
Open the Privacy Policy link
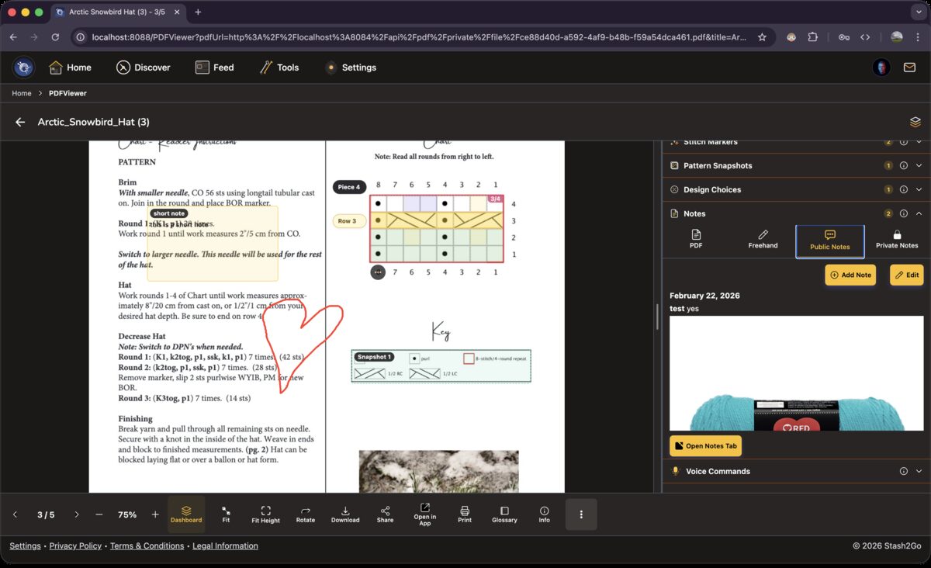[75, 545]
